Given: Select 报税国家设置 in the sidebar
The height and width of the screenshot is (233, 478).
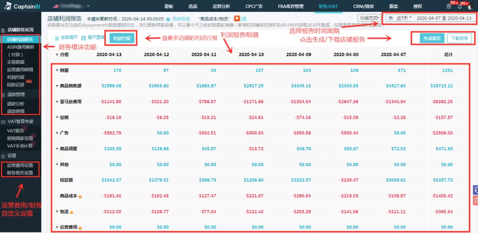Looking at the screenshot, I should coord(20,138).
